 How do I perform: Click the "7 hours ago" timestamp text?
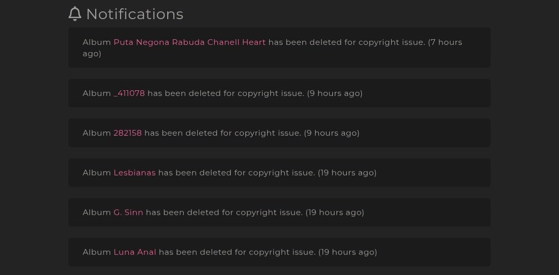coord(445,42)
